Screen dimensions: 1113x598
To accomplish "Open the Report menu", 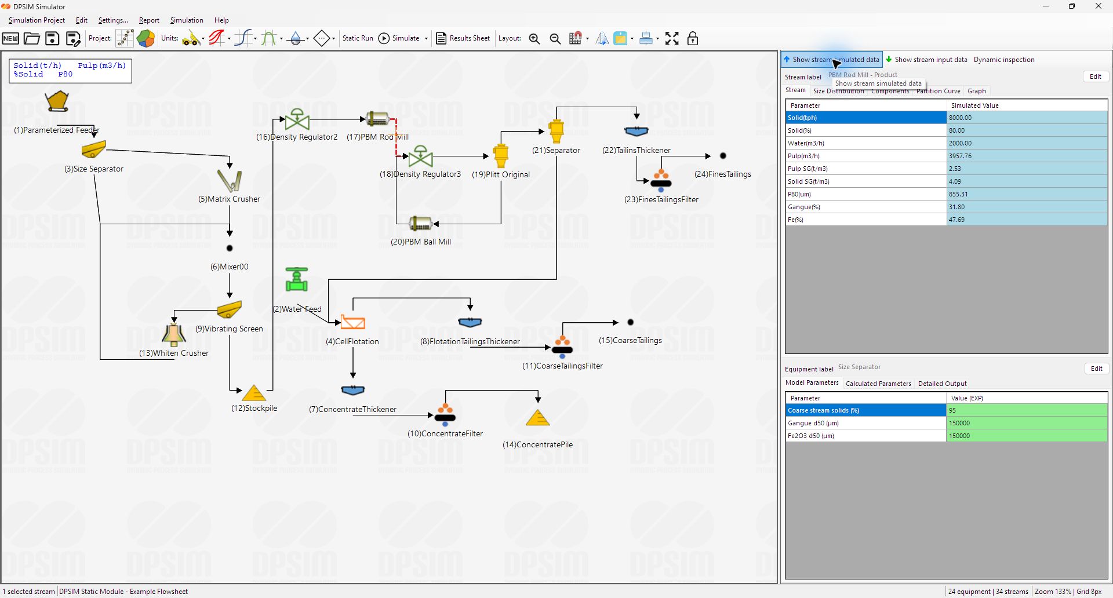I will [149, 20].
